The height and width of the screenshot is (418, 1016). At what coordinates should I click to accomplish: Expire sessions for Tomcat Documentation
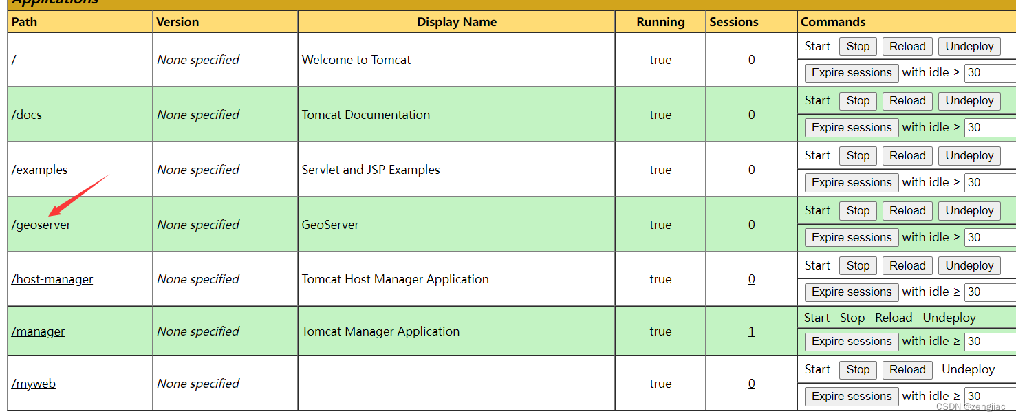(852, 127)
